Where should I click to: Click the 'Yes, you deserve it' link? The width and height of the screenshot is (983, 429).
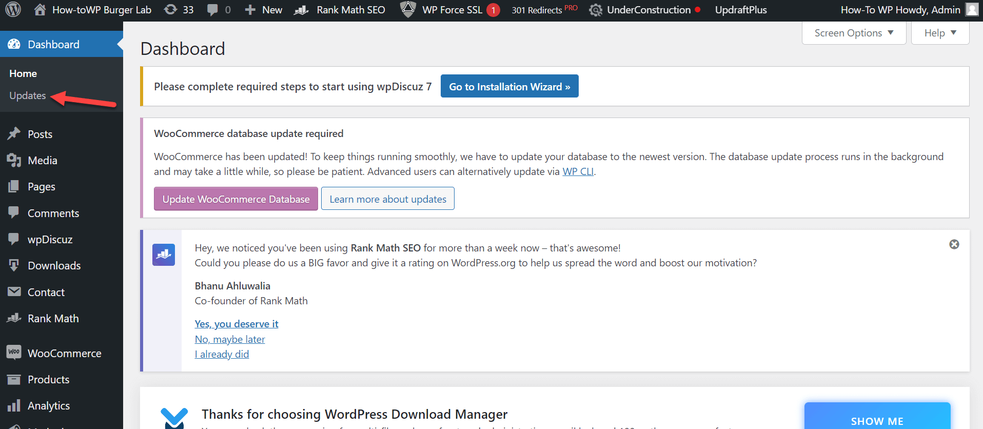[237, 324]
